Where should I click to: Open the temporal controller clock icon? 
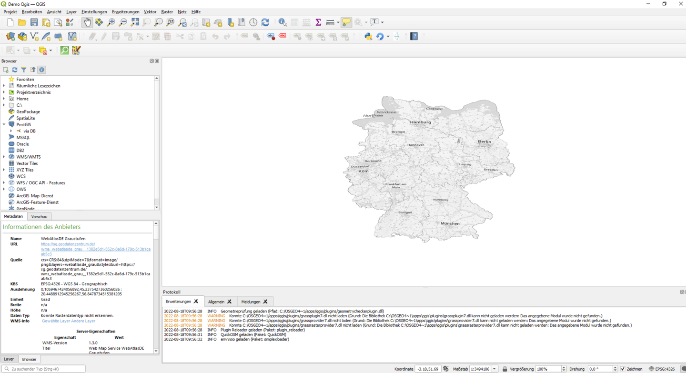point(253,22)
